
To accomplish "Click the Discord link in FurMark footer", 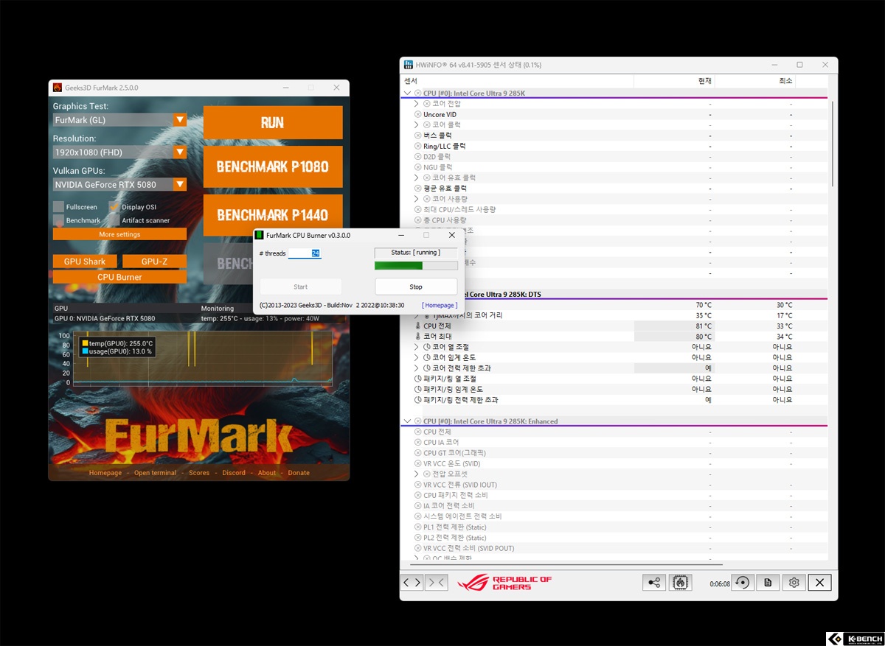I will 234,473.
